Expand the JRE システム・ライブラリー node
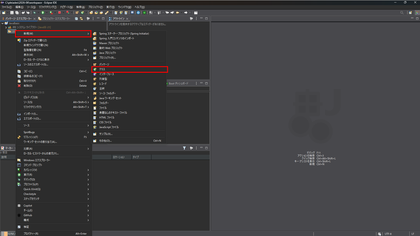The image size is (420, 236). pyautogui.click(x=6, y=27)
